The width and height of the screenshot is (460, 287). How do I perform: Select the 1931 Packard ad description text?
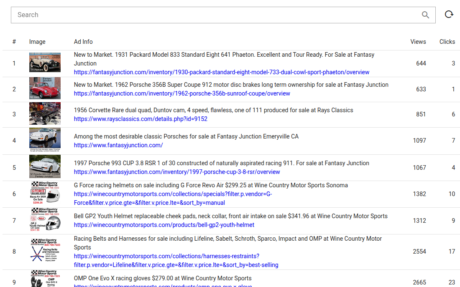coord(224,59)
